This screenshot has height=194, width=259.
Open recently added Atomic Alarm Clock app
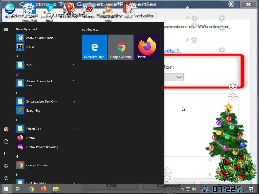[46, 38]
